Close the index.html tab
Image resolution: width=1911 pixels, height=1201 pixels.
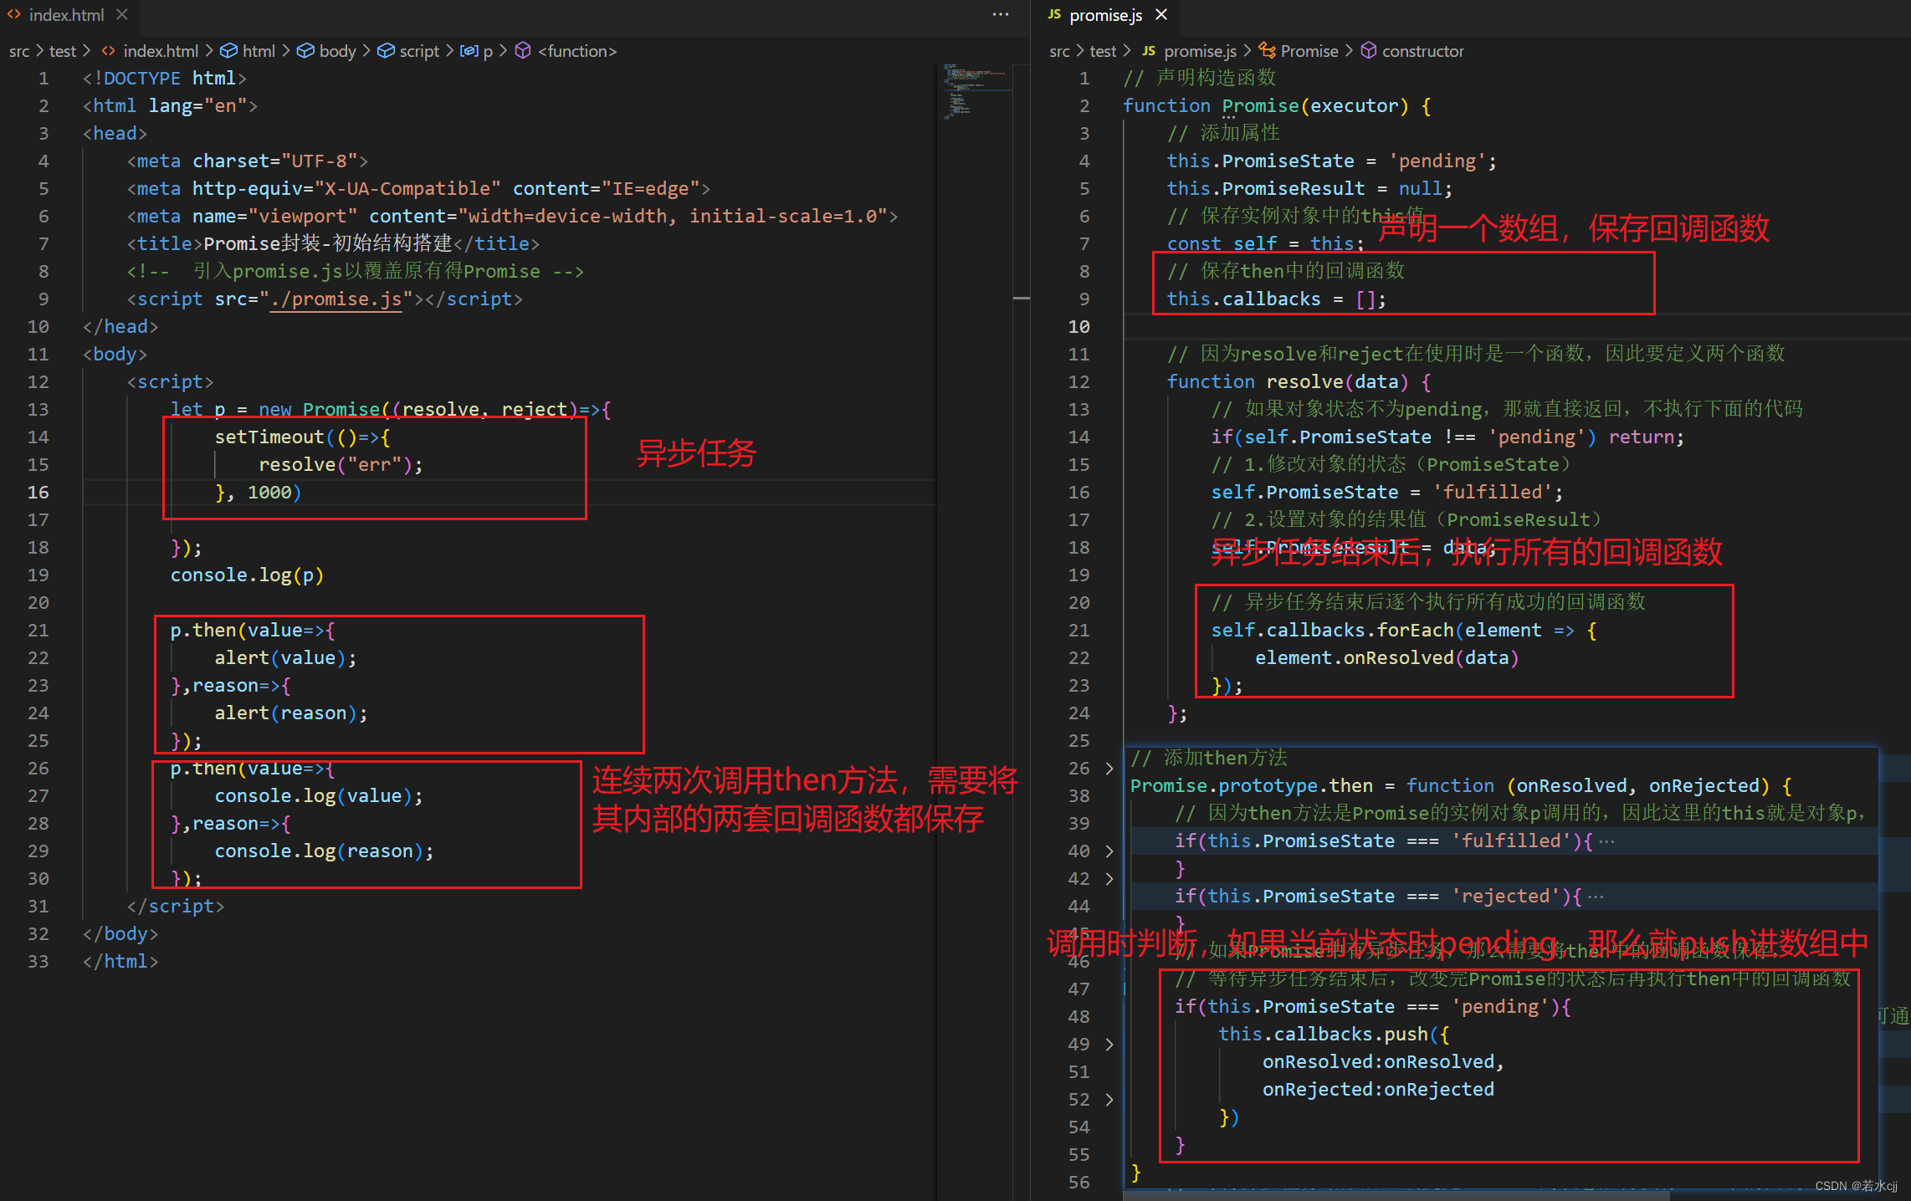click(122, 15)
